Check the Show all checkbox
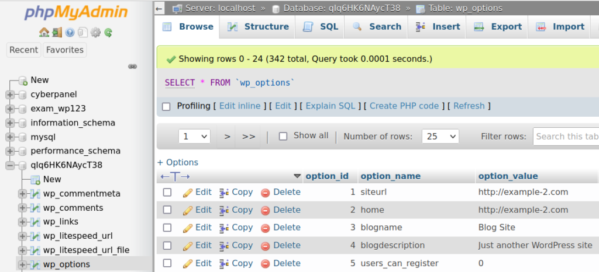The height and width of the screenshot is (272, 599). tap(283, 136)
